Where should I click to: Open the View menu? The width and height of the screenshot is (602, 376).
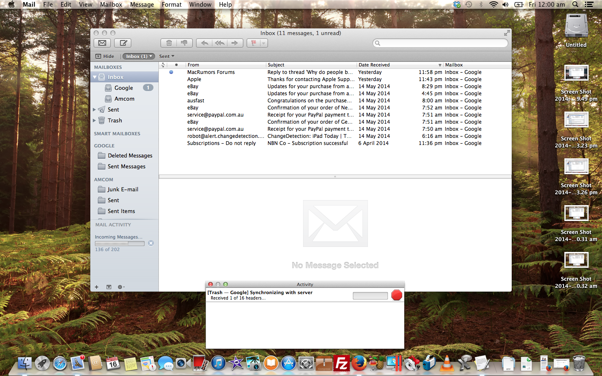[x=85, y=5]
